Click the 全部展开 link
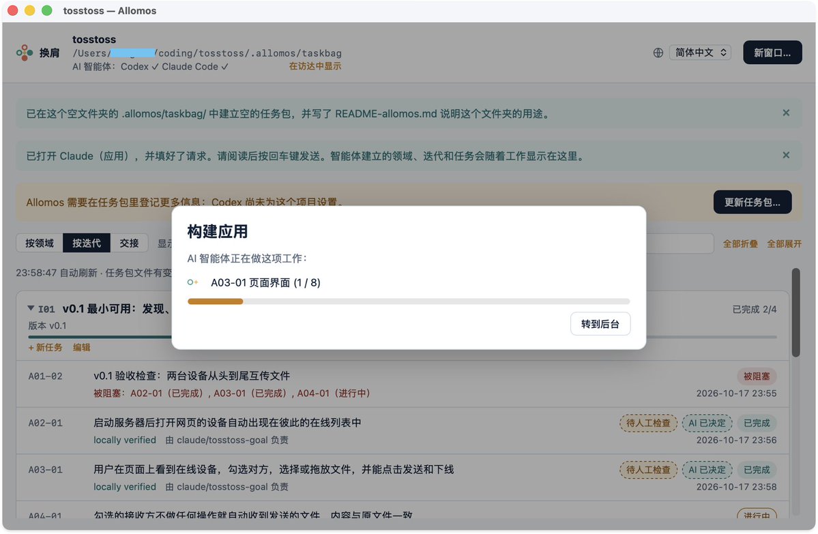Screen dimensions: 818x534 coord(784,244)
